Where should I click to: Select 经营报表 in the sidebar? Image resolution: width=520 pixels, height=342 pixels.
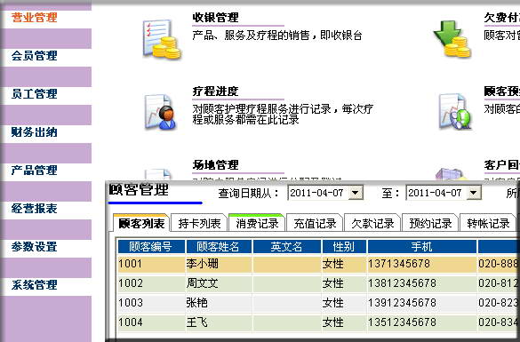[34, 208]
